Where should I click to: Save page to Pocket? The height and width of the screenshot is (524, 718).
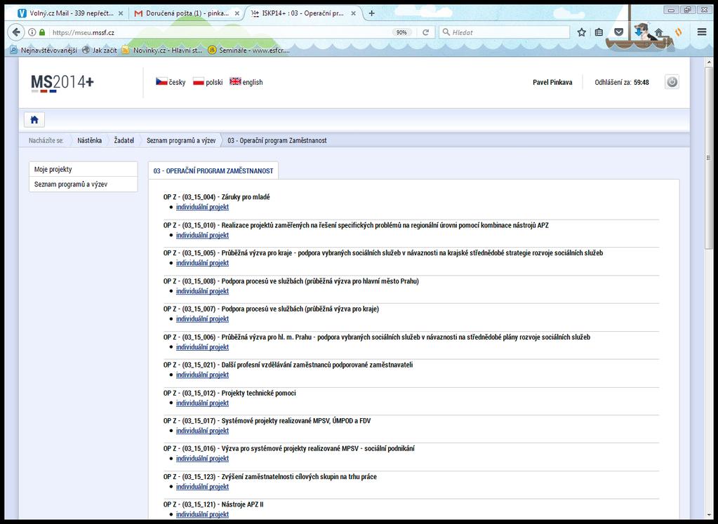pyautogui.click(x=618, y=32)
